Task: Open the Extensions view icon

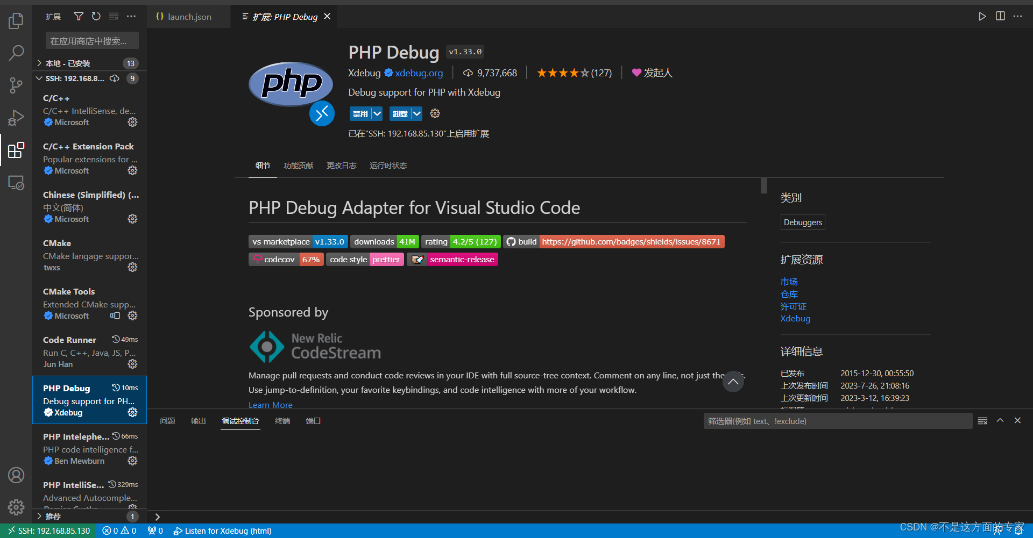Action: tap(16, 150)
